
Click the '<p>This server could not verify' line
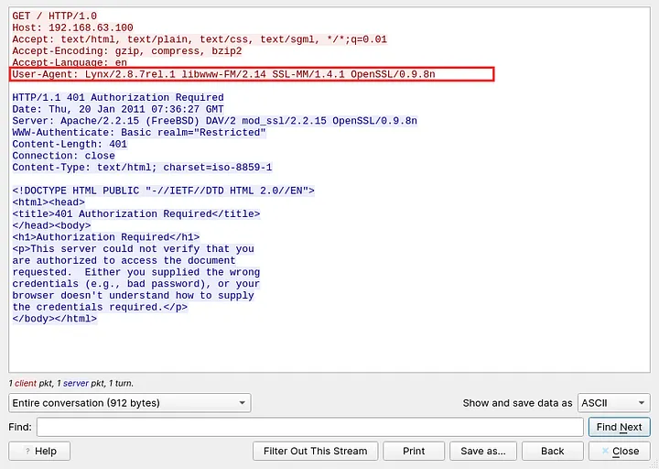(x=134, y=249)
